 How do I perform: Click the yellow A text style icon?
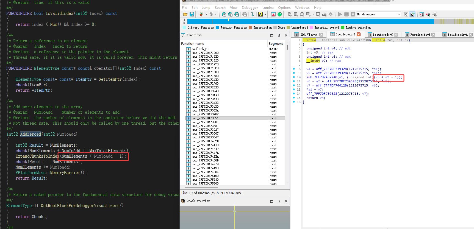pyautogui.click(x=260, y=14)
